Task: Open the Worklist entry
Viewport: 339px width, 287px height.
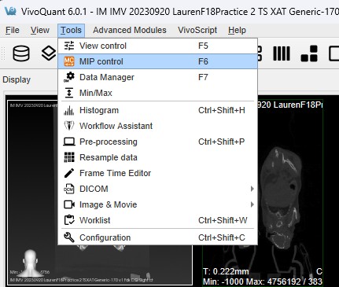Action: pyautogui.click(x=157, y=220)
